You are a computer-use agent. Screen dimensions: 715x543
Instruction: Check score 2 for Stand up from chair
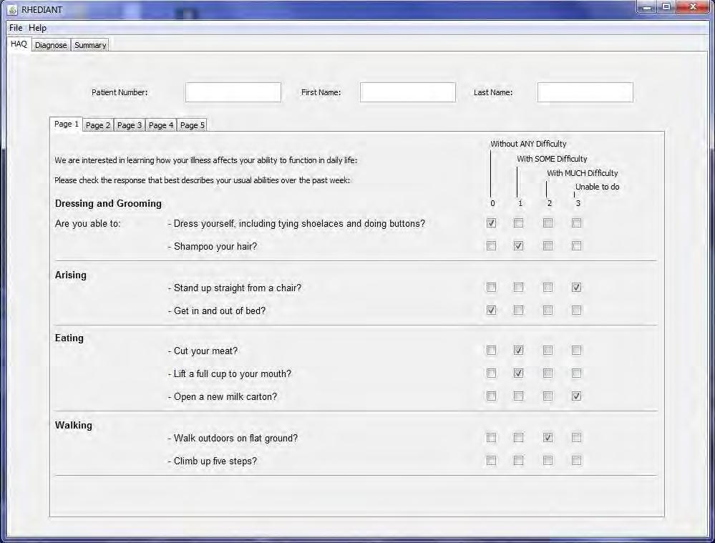pyautogui.click(x=548, y=287)
